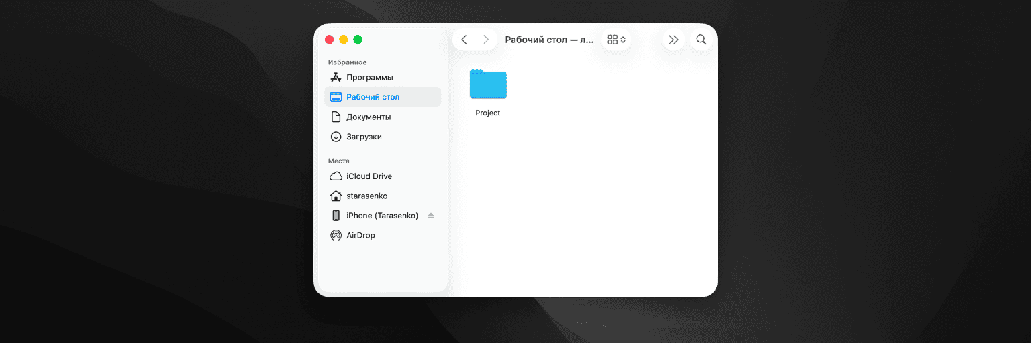Click the back navigation arrow
1031x343 pixels.
pos(464,40)
